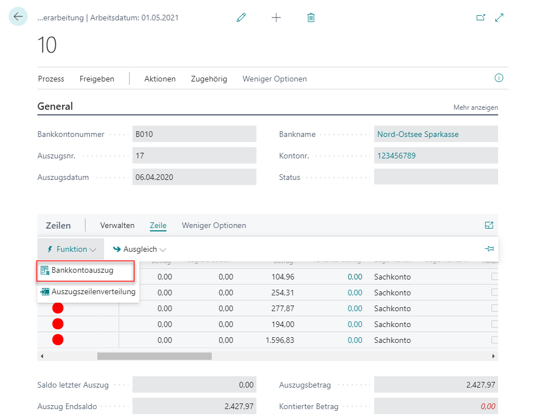Maximize the Zeilen section icon
The image size is (544, 417).
[489, 225]
